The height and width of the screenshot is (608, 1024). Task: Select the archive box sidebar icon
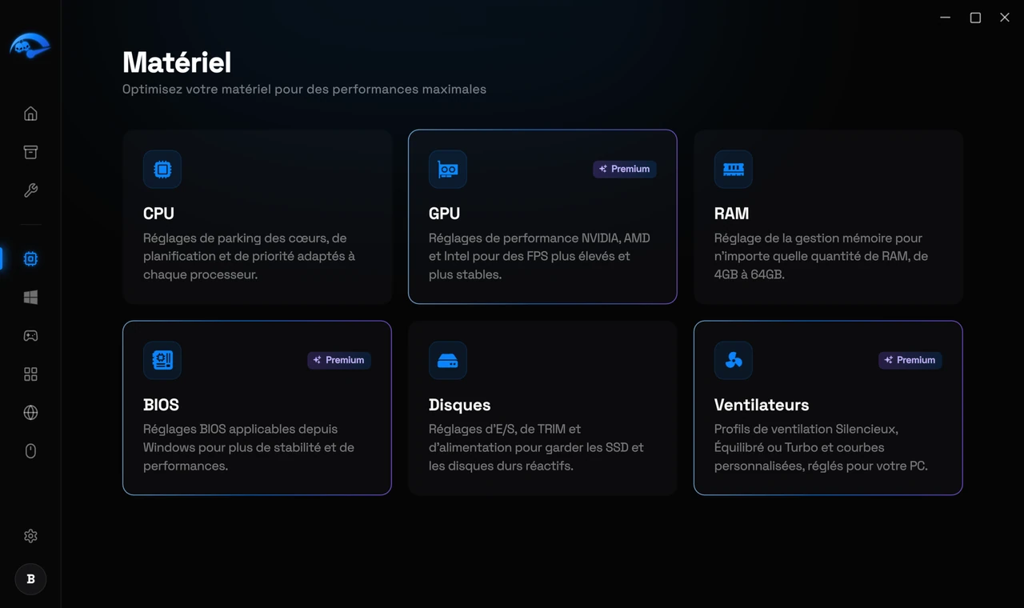[x=30, y=152]
